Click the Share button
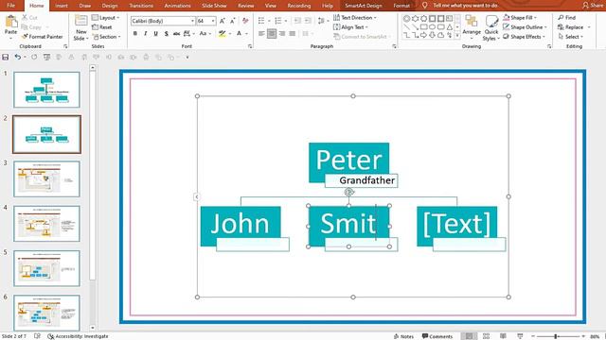The height and width of the screenshot is (340, 606). (594, 6)
